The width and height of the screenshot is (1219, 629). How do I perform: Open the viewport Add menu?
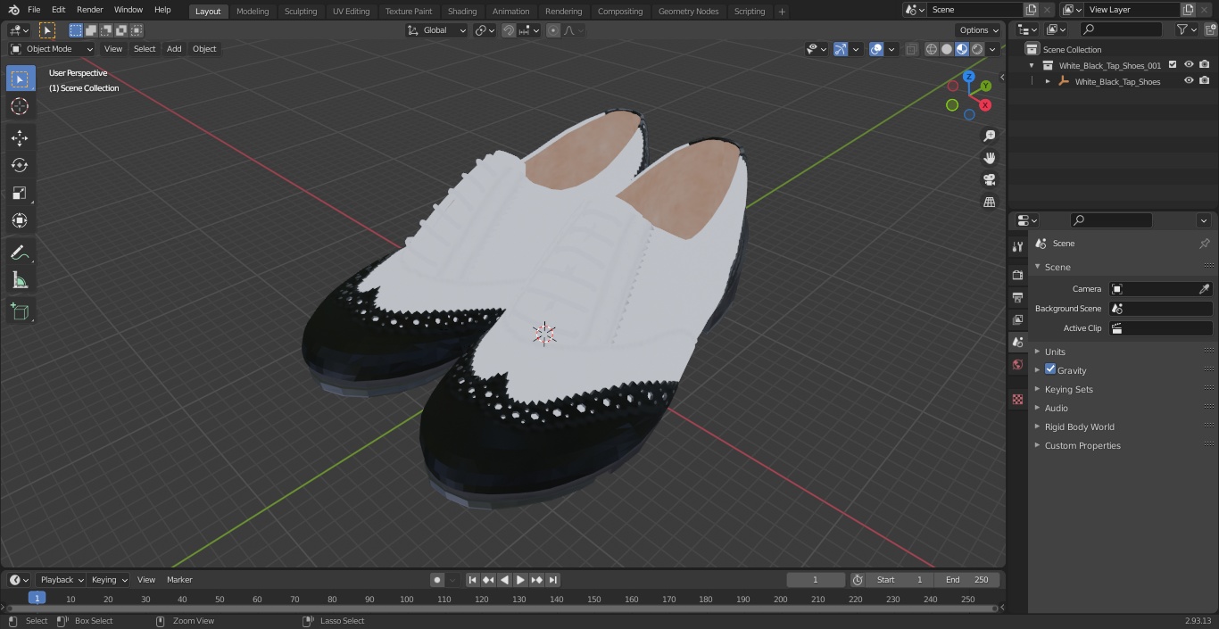click(174, 49)
